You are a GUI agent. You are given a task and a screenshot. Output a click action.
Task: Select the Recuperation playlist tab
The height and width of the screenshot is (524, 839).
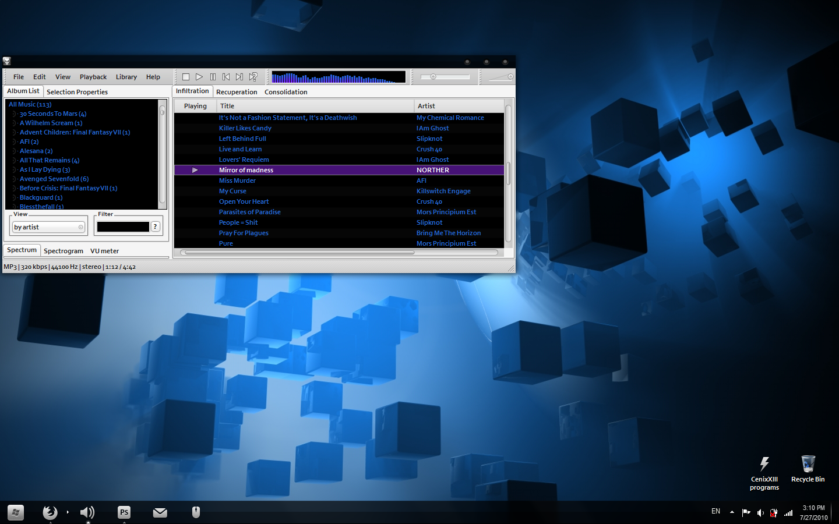tap(237, 92)
